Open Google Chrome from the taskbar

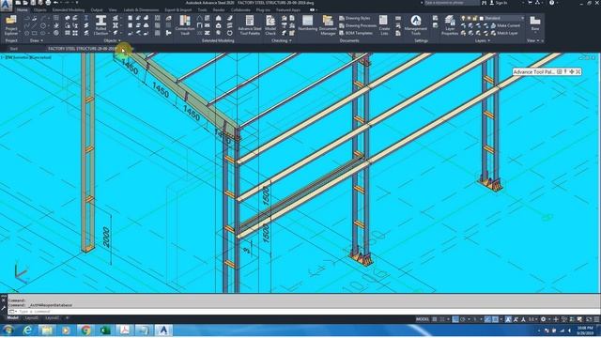pos(85,330)
